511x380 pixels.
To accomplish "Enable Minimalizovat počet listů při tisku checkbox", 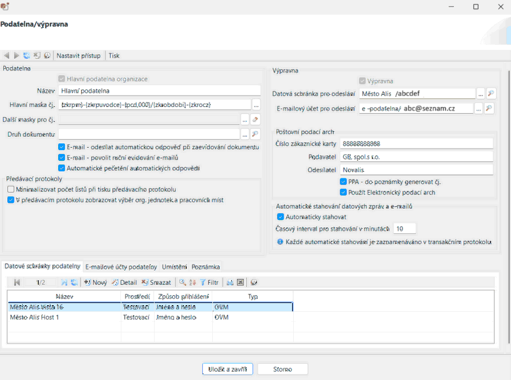I will pos(11,189).
